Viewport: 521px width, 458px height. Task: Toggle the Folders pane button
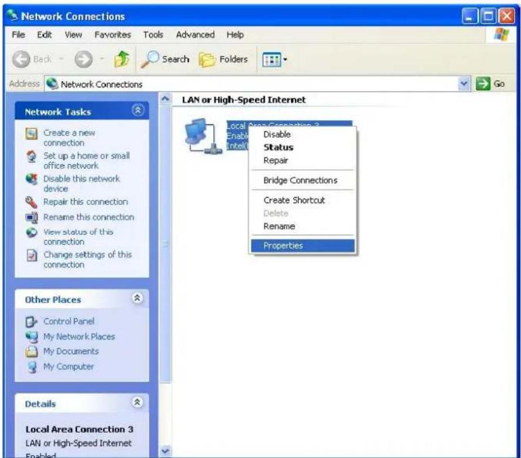tap(223, 59)
